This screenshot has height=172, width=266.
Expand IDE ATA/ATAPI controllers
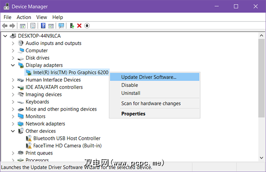tap(13, 87)
